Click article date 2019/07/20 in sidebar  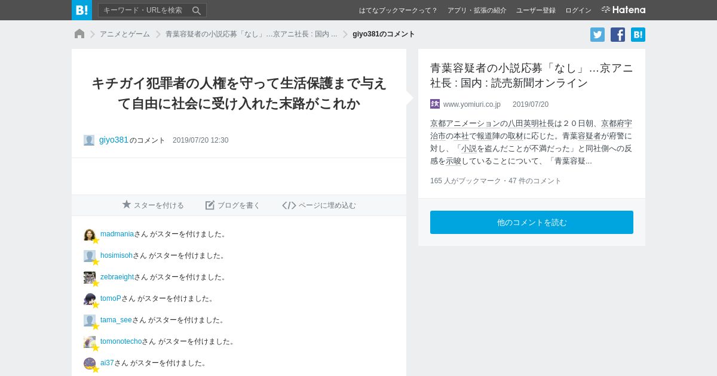[531, 104]
